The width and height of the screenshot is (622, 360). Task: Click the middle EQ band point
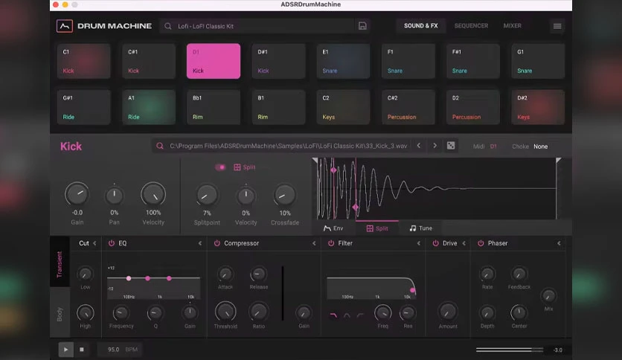[147, 278]
